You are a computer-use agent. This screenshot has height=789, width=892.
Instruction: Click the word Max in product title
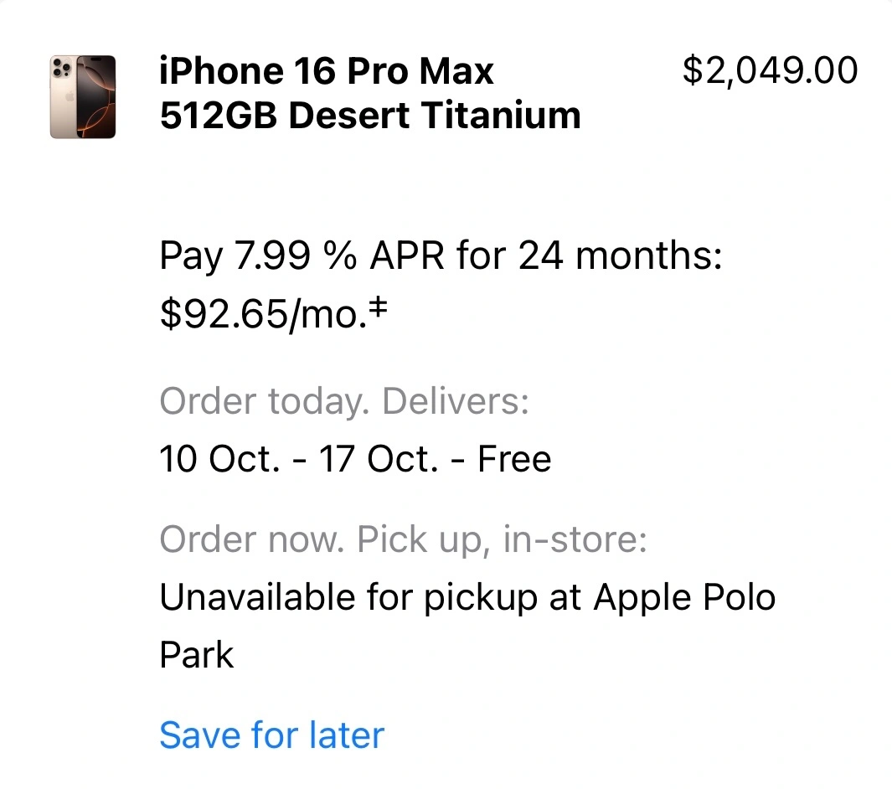tap(456, 71)
